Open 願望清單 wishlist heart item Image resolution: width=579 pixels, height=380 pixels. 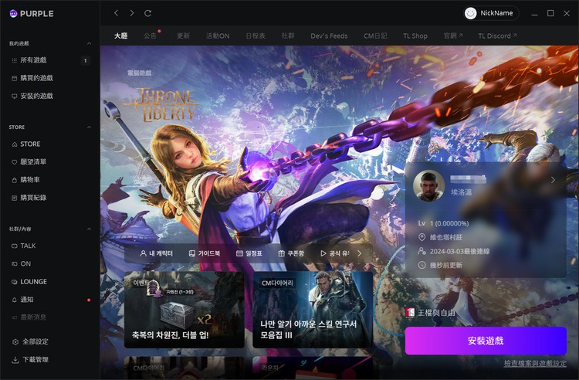point(29,161)
